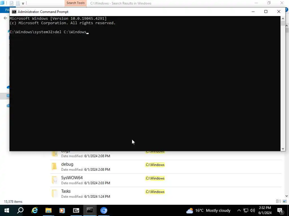289x216 pixels.
Task: Click C:\Windows path beside debug
Action: pyautogui.click(x=155, y=165)
